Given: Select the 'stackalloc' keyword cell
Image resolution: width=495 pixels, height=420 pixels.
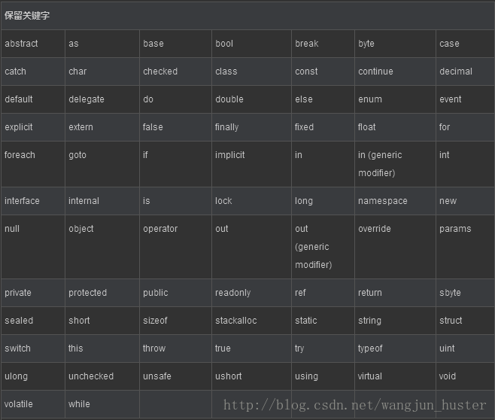Looking at the screenshot, I should pyautogui.click(x=251, y=321).
